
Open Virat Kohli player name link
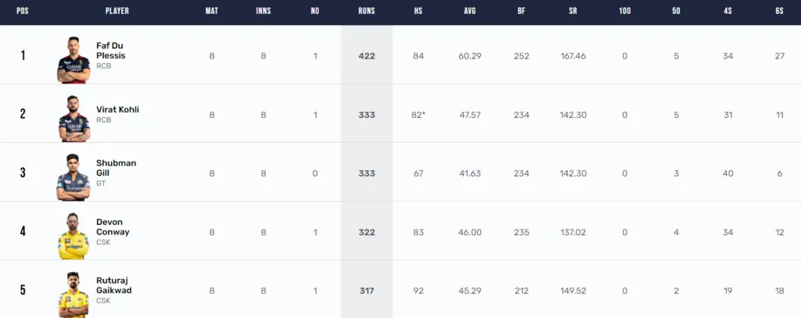tap(117, 109)
